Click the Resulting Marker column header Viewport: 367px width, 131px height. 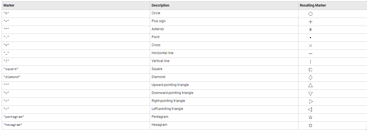(x=313, y=5)
